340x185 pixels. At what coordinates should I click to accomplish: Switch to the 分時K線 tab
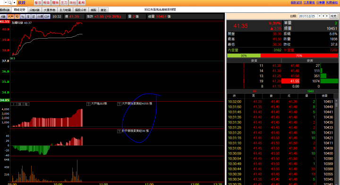point(34,10)
